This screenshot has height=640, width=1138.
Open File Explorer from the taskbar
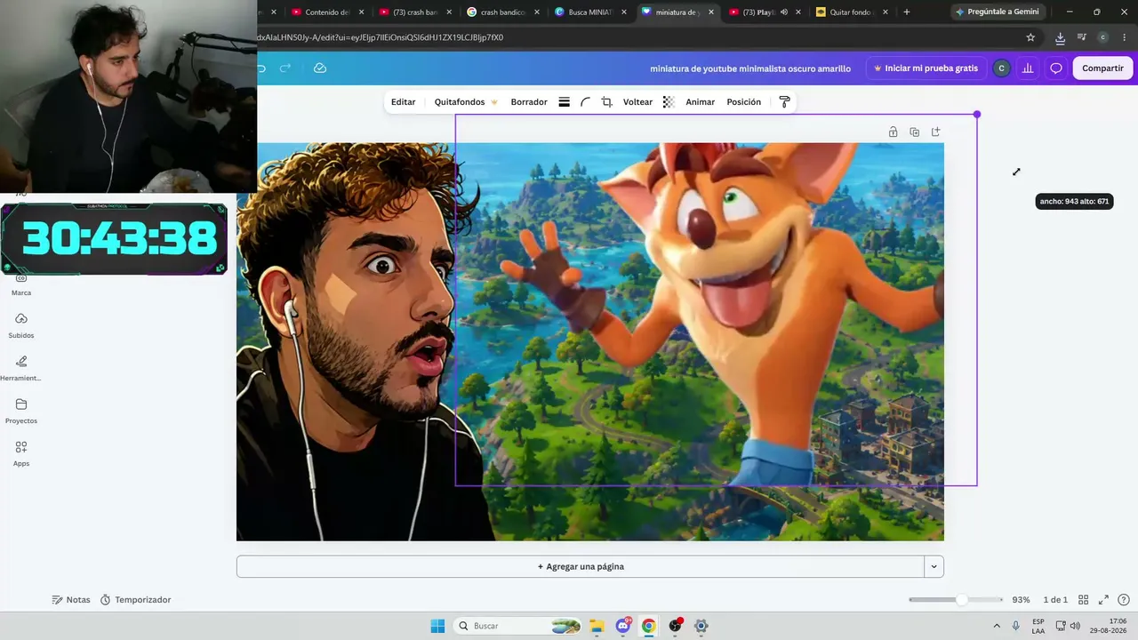pos(597,626)
